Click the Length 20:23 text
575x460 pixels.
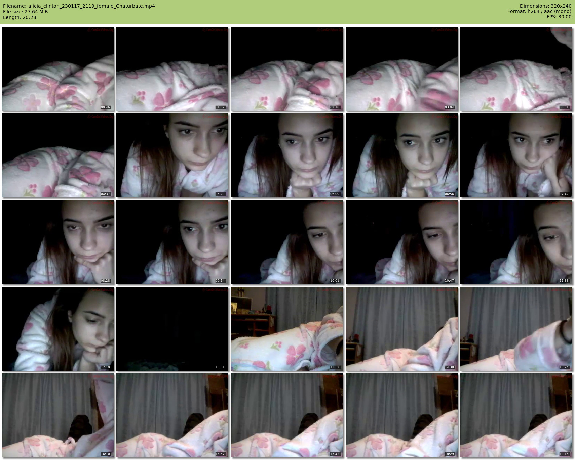(20, 17)
